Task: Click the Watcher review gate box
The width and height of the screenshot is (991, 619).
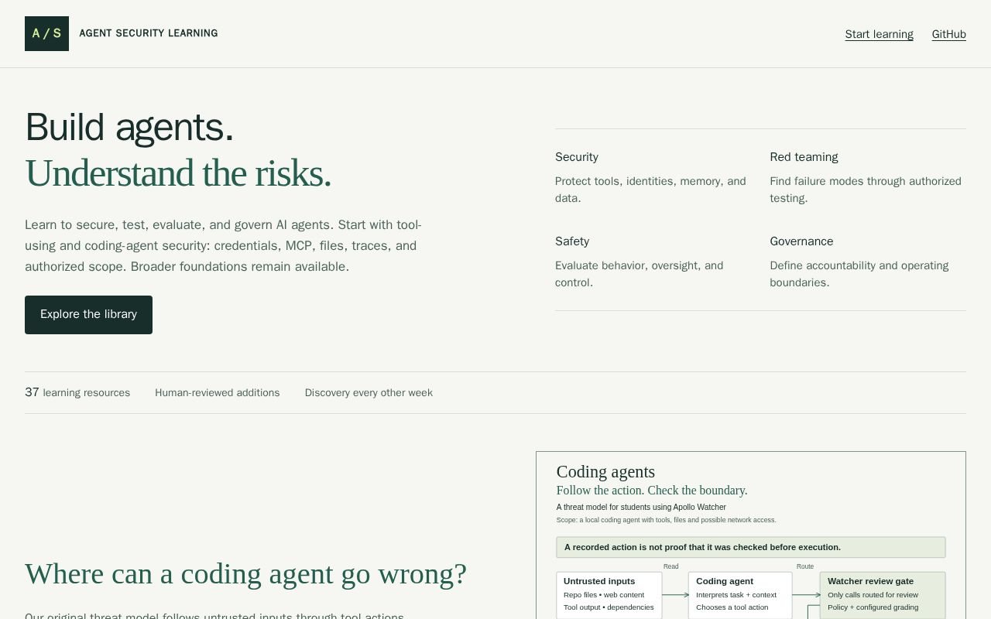Action: (x=883, y=595)
